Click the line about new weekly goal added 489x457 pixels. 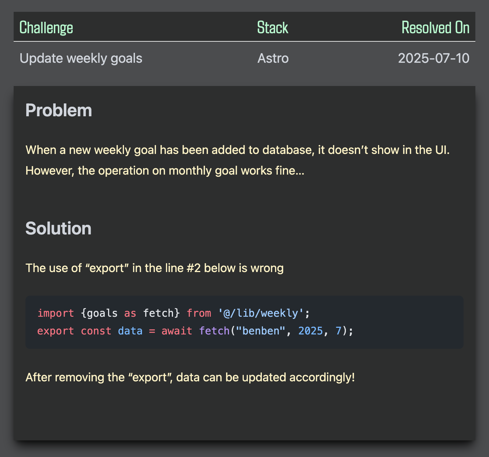(237, 150)
